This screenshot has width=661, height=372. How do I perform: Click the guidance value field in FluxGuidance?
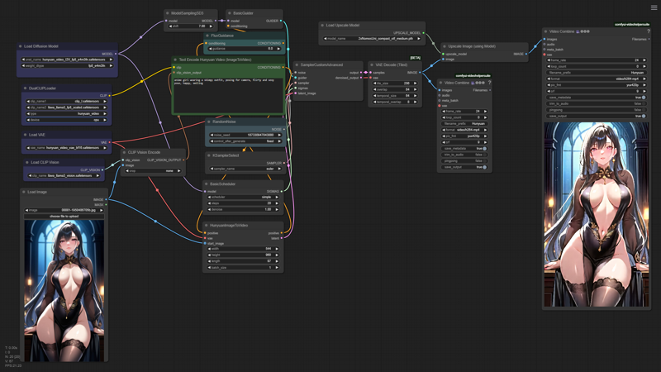coord(244,49)
